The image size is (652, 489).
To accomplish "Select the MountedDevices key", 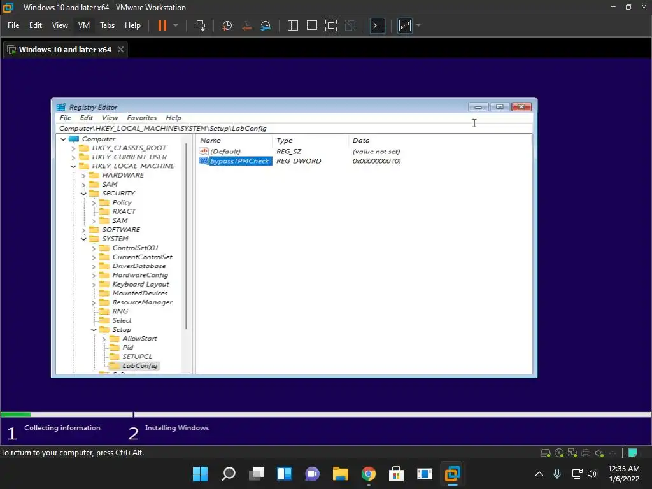I will pyautogui.click(x=139, y=293).
